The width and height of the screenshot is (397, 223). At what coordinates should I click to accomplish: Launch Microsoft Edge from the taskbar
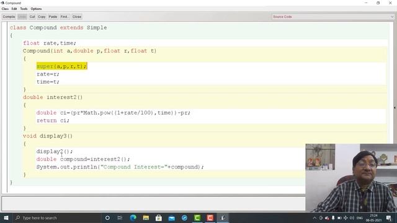(x=133, y=217)
